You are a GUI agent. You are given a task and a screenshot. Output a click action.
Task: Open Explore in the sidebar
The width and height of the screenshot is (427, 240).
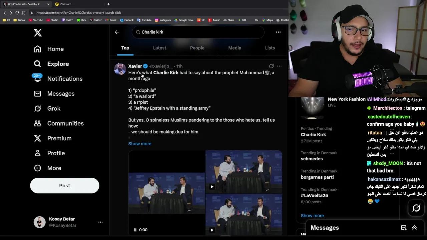51,64
